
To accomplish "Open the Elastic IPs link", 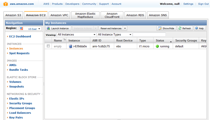I will click(x=17, y=99).
